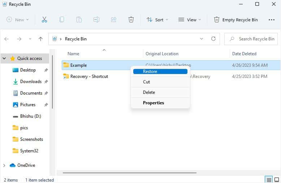The image size is (281, 183).
Task: Click date 4/26/2023 9:54 AM cell
Action: [x=250, y=65]
